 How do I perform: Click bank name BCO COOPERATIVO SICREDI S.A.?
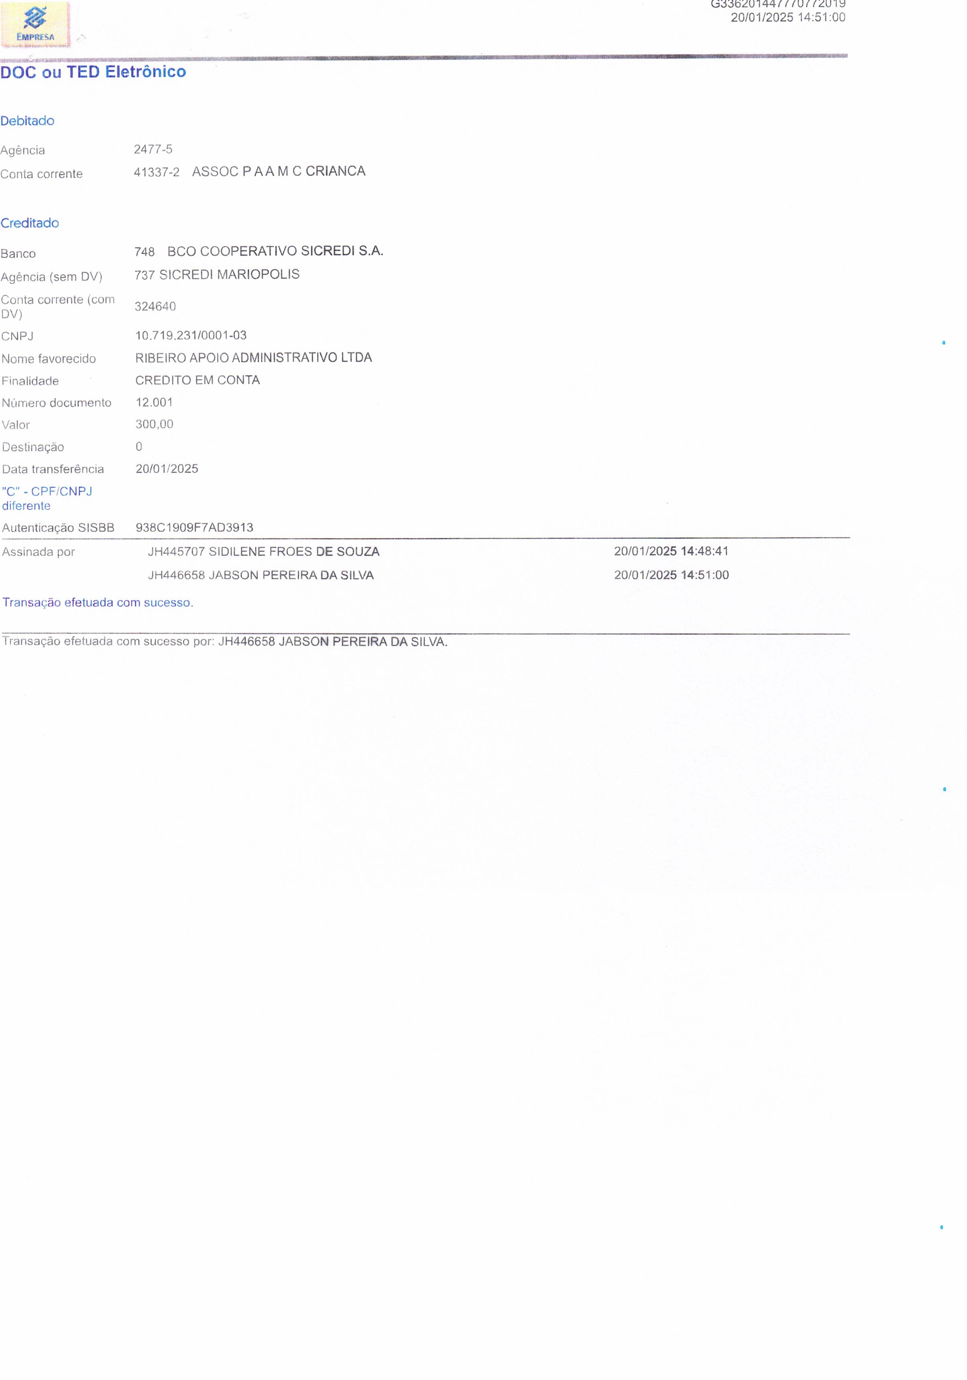tap(275, 251)
